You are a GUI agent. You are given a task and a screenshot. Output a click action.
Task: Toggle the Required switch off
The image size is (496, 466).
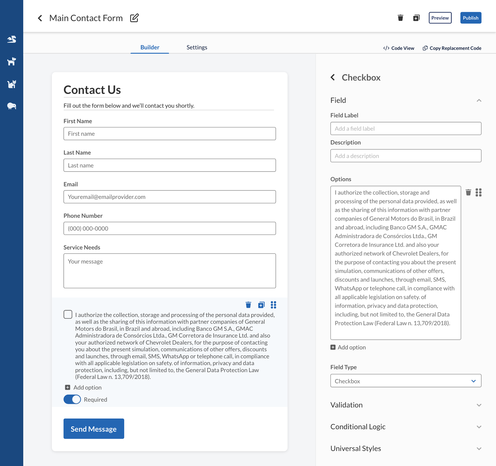coord(72,399)
